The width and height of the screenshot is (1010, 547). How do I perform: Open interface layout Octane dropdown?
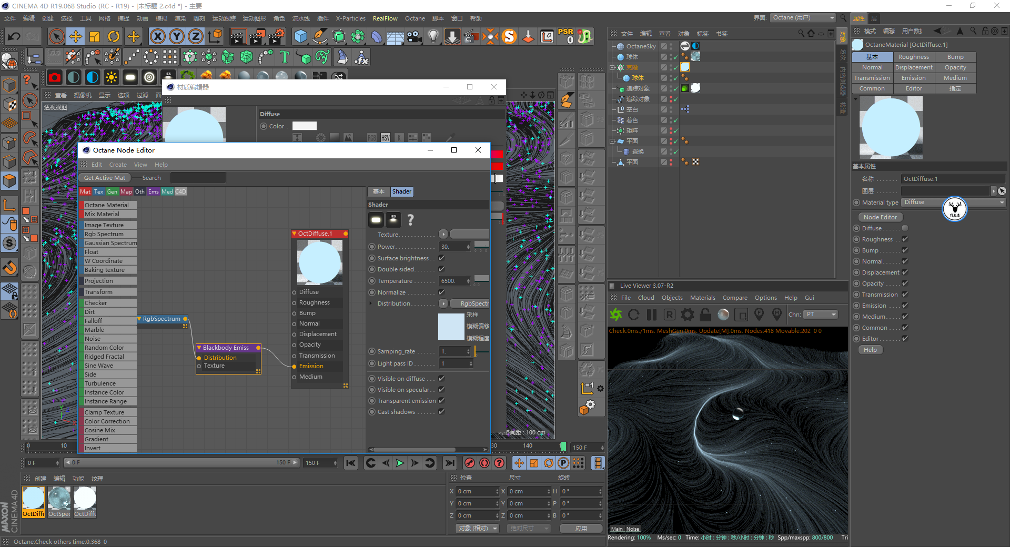coord(803,18)
